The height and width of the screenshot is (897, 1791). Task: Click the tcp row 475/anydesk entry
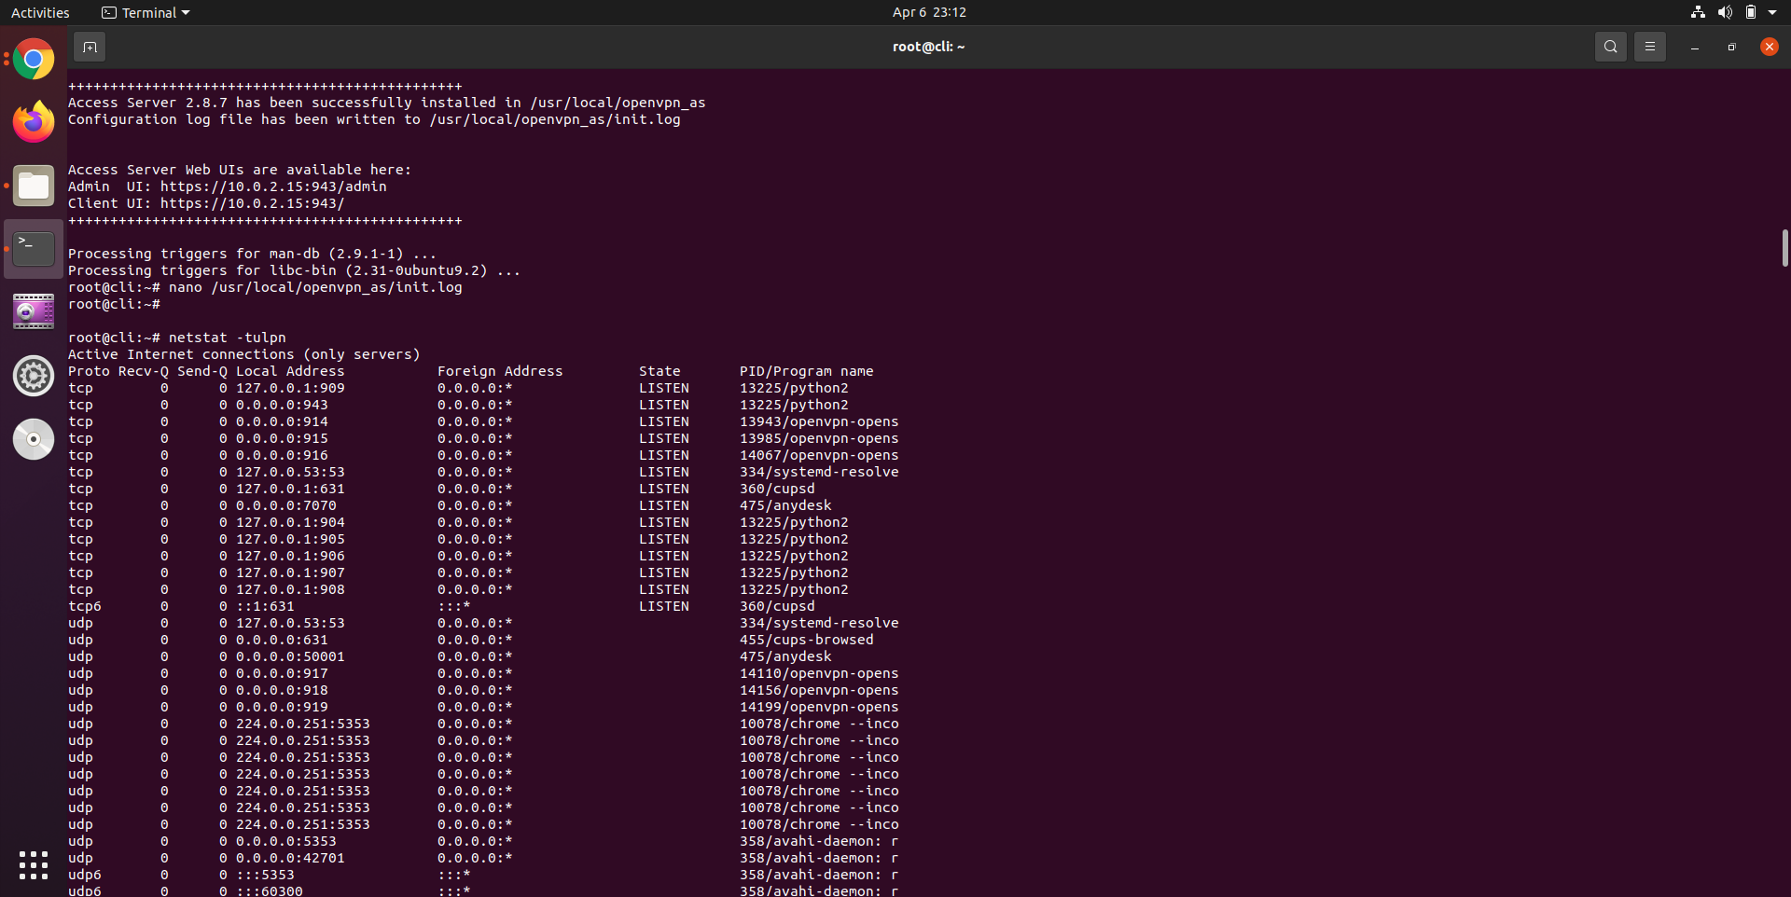(x=785, y=505)
